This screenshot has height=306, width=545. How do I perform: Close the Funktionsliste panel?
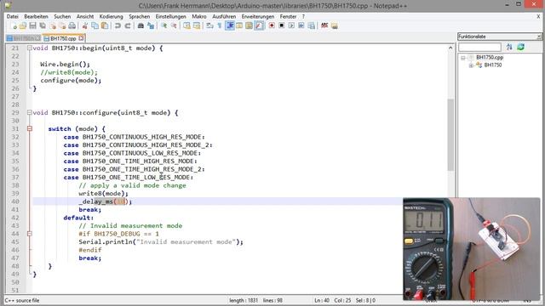[x=539, y=37]
